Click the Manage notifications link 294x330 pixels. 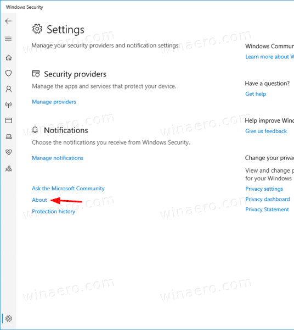[x=58, y=158]
